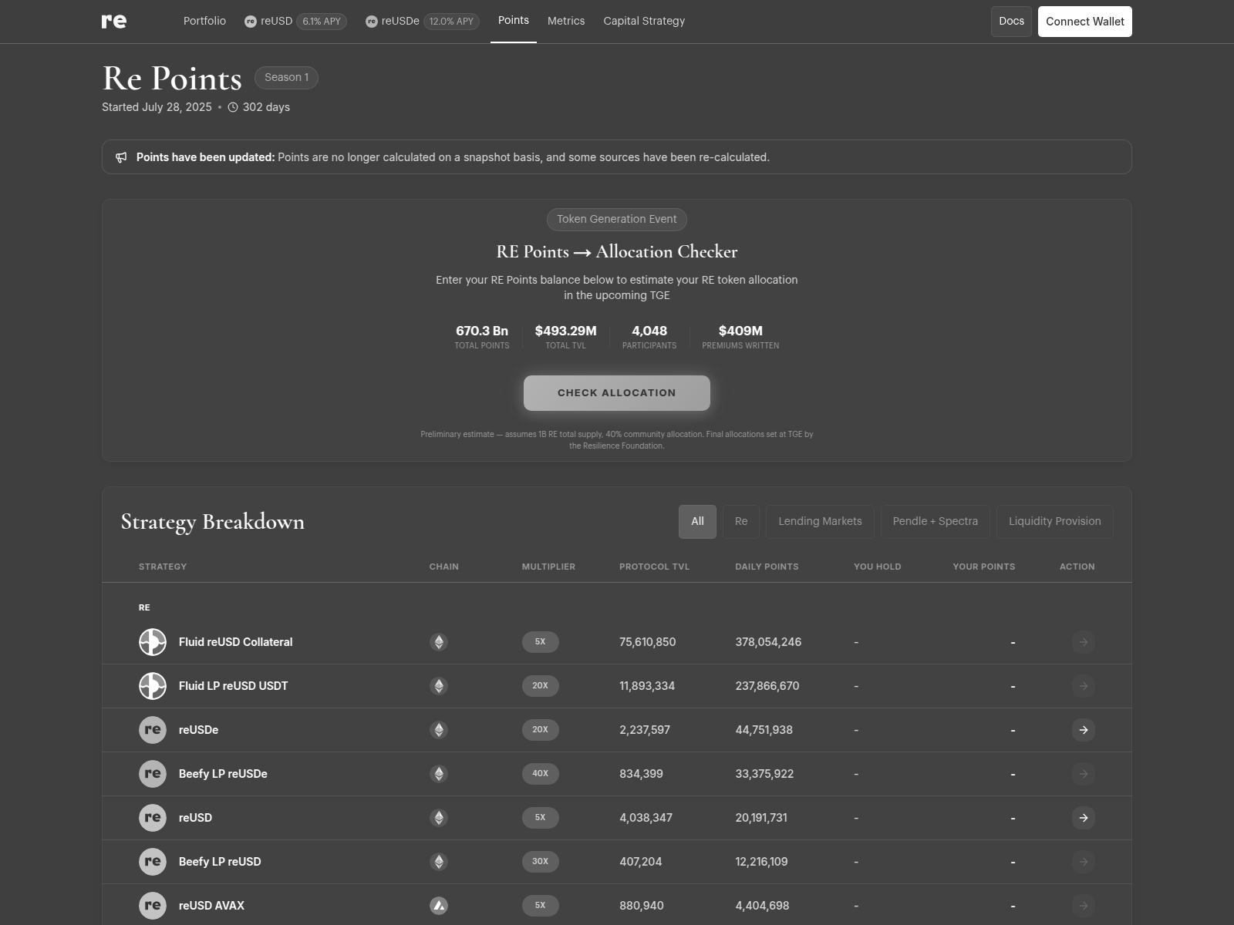
Task: Open the Docs link
Action: click(x=1011, y=22)
